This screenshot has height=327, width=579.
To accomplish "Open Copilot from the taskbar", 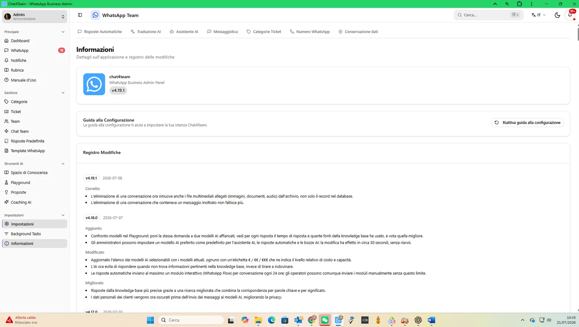I will (245, 320).
